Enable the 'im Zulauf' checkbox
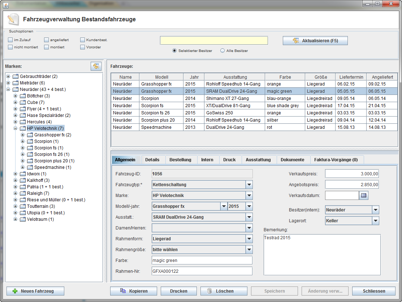Screen dimensions: 402x302 10,40
